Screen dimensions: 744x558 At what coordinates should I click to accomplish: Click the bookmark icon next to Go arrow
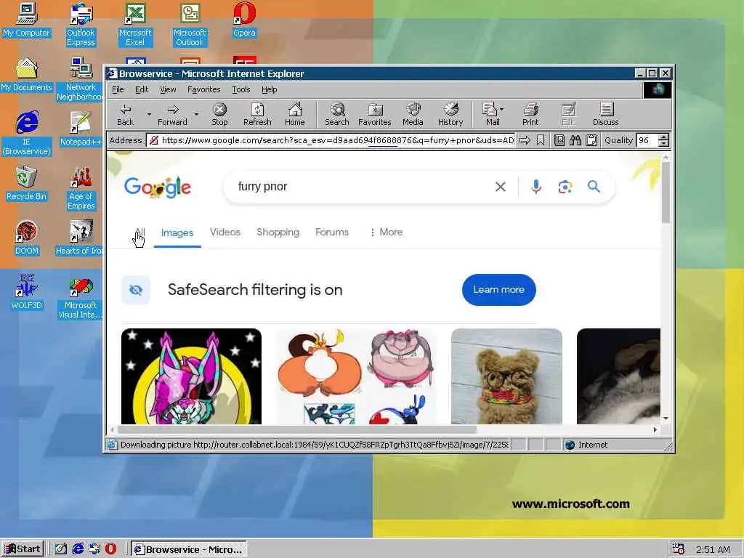[x=541, y=140]
